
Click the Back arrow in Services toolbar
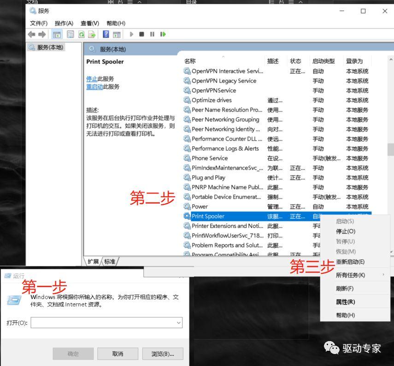pyautogui.click(x=32, y=34)
